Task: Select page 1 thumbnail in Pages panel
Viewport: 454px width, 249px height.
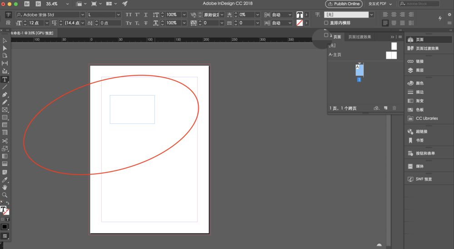Action: pos(359,70)
